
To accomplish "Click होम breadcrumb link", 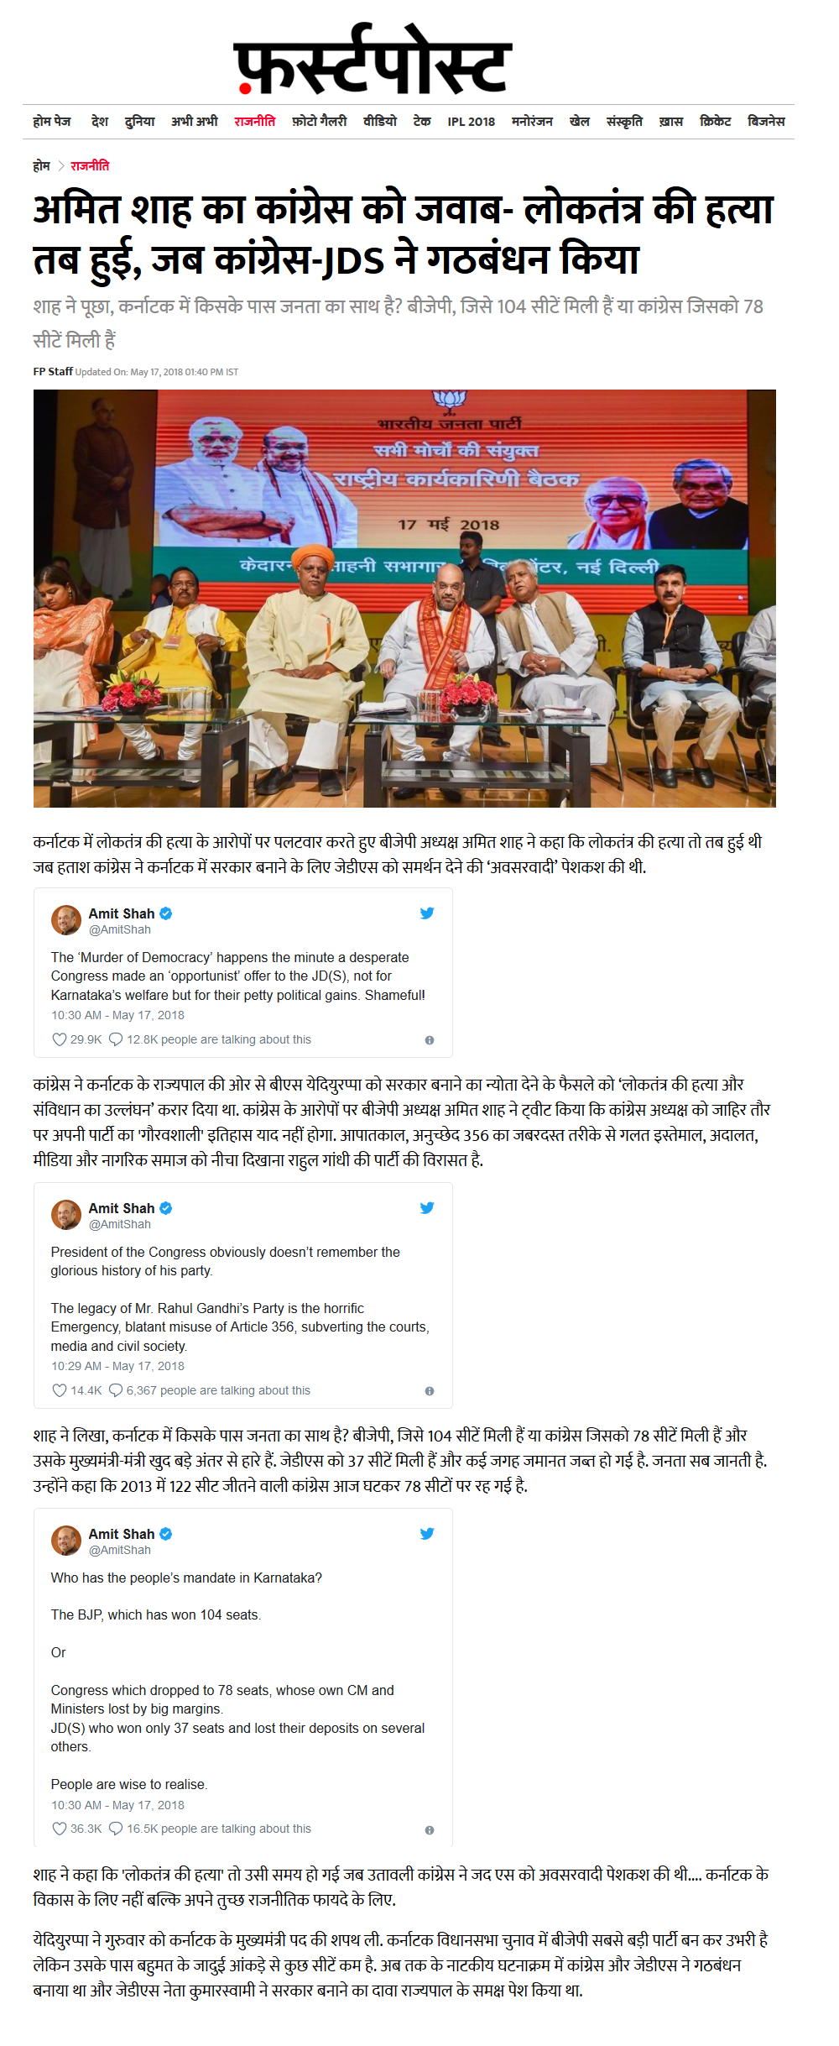I will 41,166.
